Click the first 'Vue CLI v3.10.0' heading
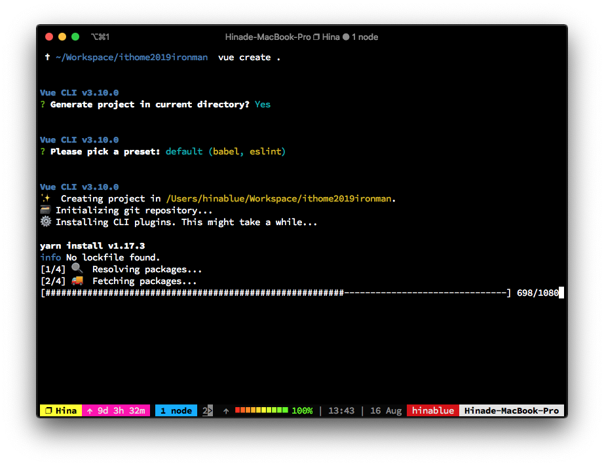Screen dimensions: 604x466 pyautogui.click(x=79, y=93)
